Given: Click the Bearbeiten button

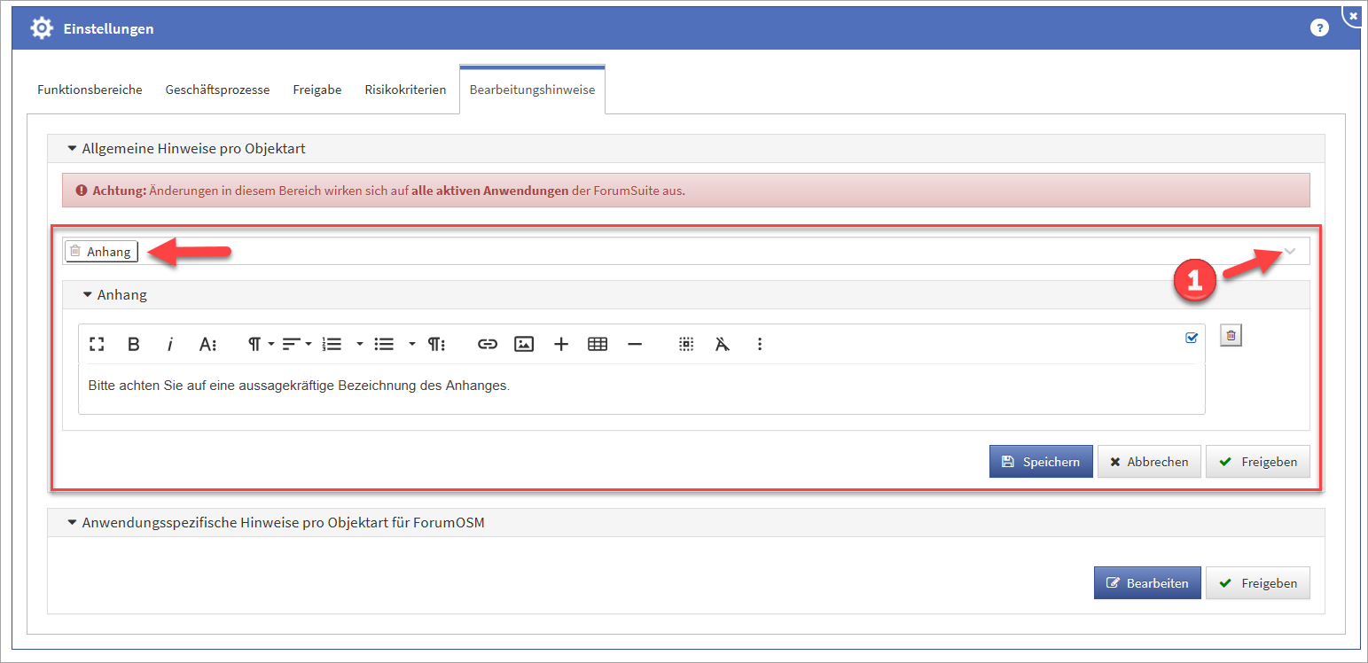Looking at the screenshot, I should (x=1147, y=583).
